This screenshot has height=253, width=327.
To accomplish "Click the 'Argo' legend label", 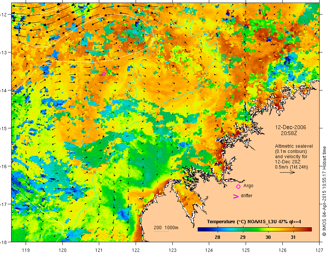I will point(248,186).
